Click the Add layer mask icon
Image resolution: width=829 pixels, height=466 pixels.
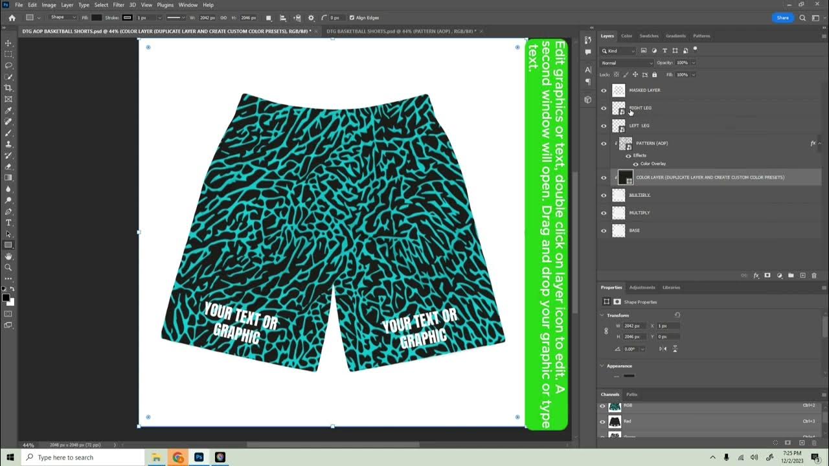point(767,276)
